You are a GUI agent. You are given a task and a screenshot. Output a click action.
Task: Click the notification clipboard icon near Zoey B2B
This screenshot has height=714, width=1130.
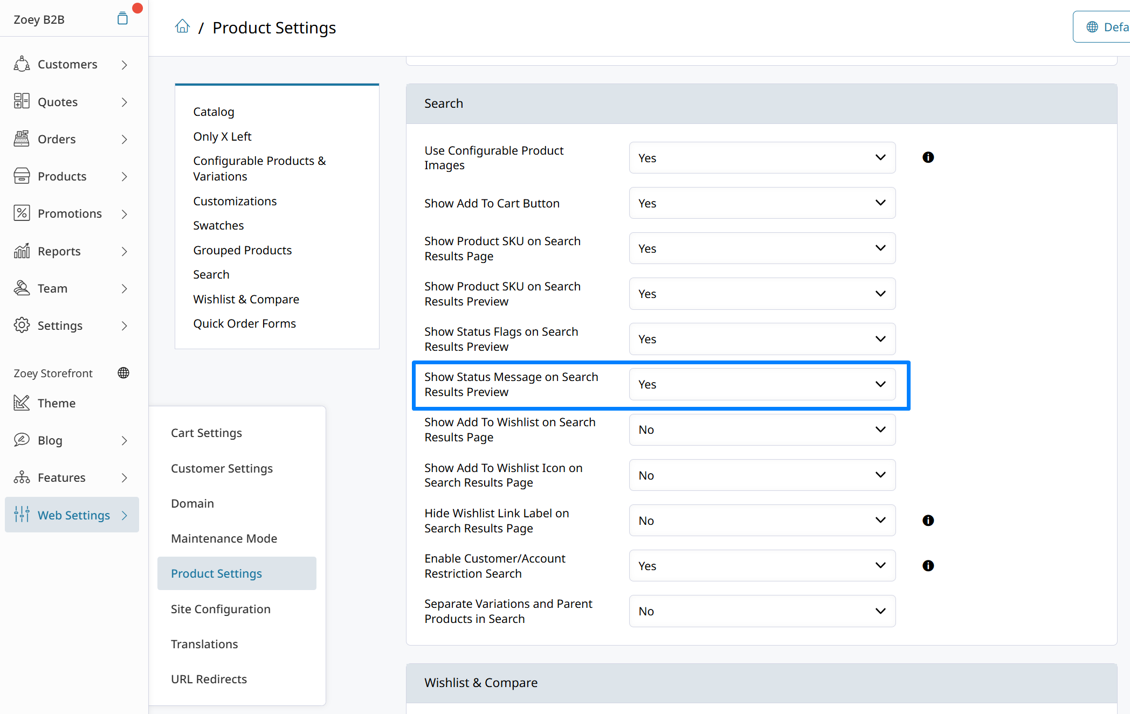point(122,19)
